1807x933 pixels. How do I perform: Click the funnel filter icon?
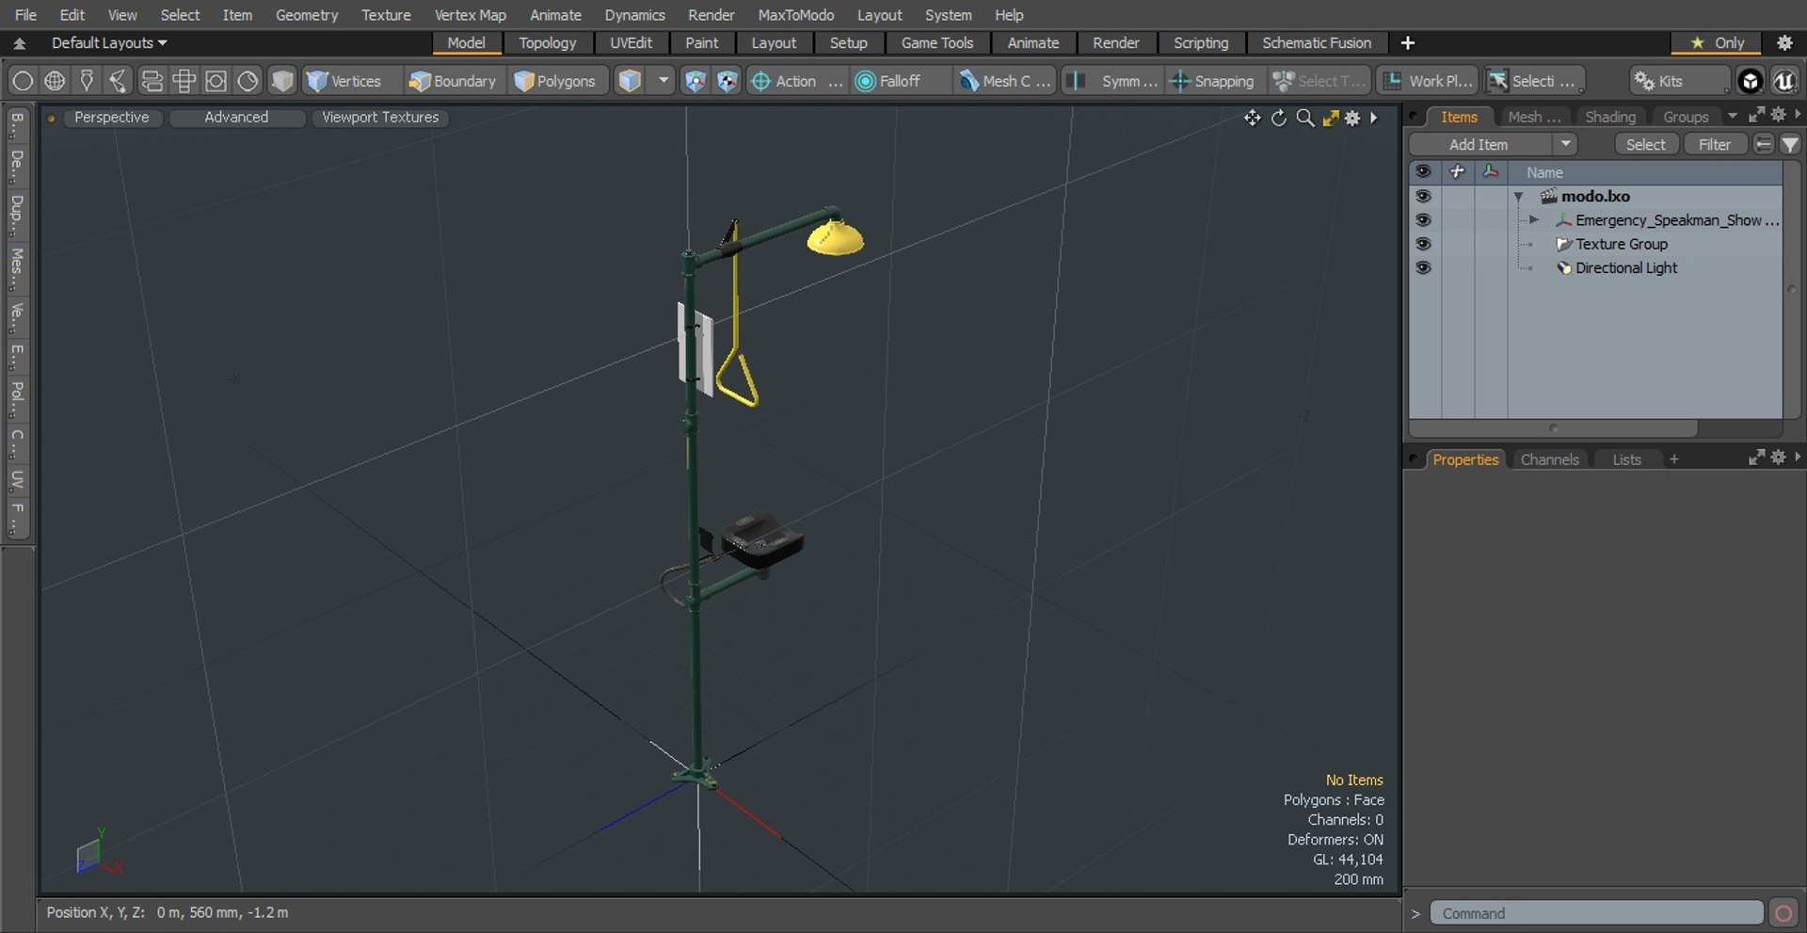click(1789, 144)
